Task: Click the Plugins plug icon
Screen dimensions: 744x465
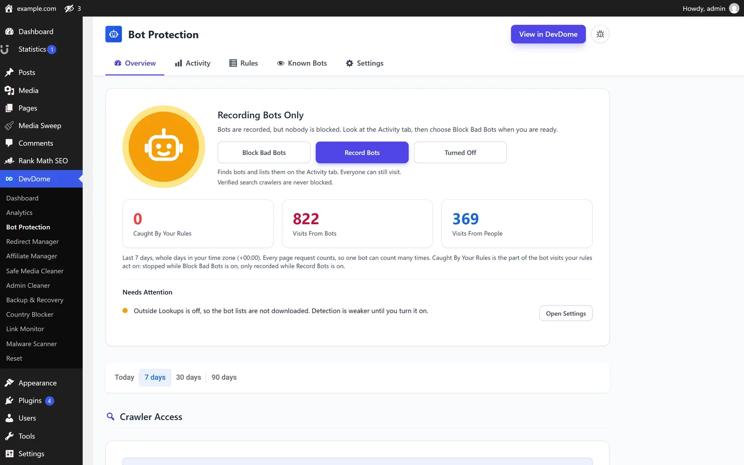Action: tap(9, 400)
